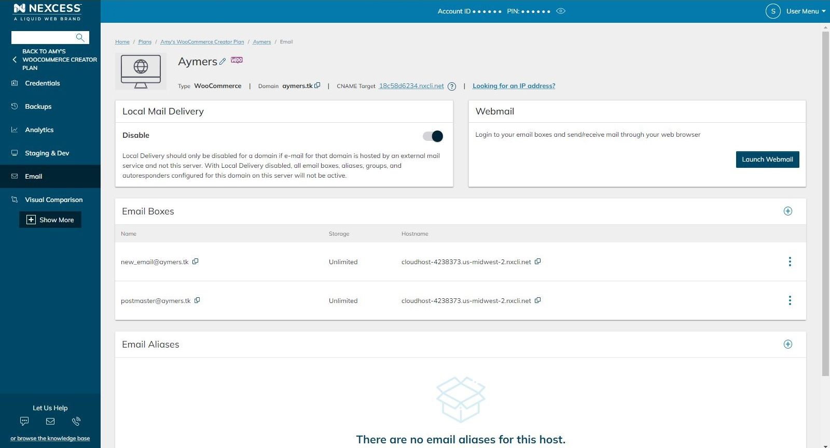Open phone support icon
The width and height of the screenshot is (830, 448).
(76, 421)
